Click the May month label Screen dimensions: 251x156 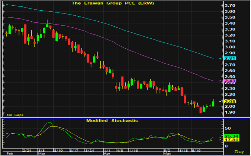[x=167, y=154]
